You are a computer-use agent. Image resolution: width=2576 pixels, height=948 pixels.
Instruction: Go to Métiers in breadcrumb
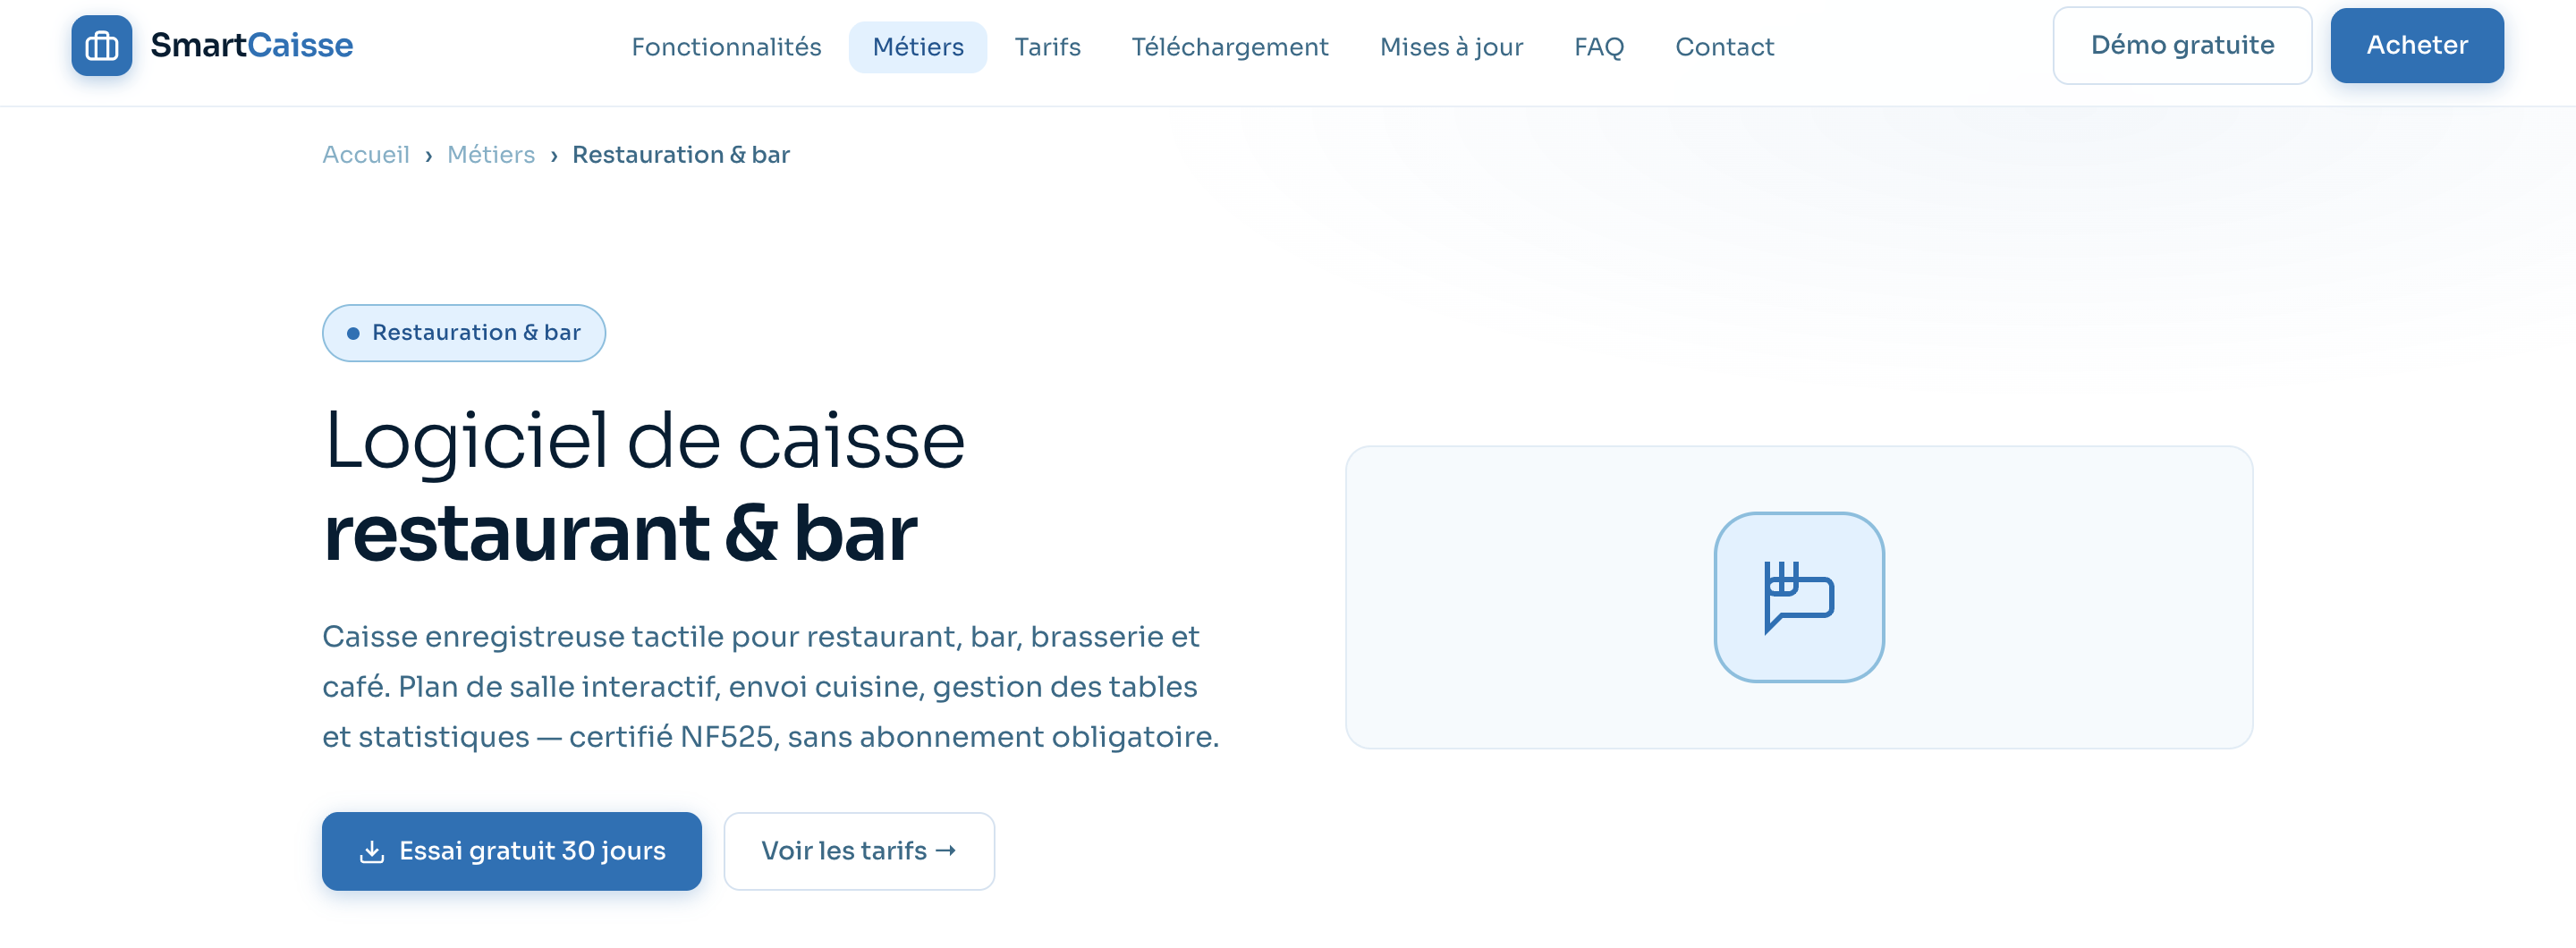click(x=490, y=155)
